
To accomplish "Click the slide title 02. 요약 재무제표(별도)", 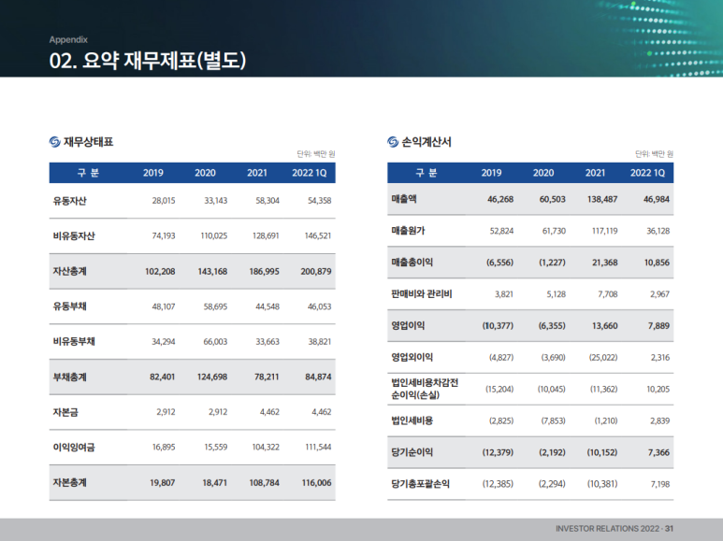I will tap(148, 61).
